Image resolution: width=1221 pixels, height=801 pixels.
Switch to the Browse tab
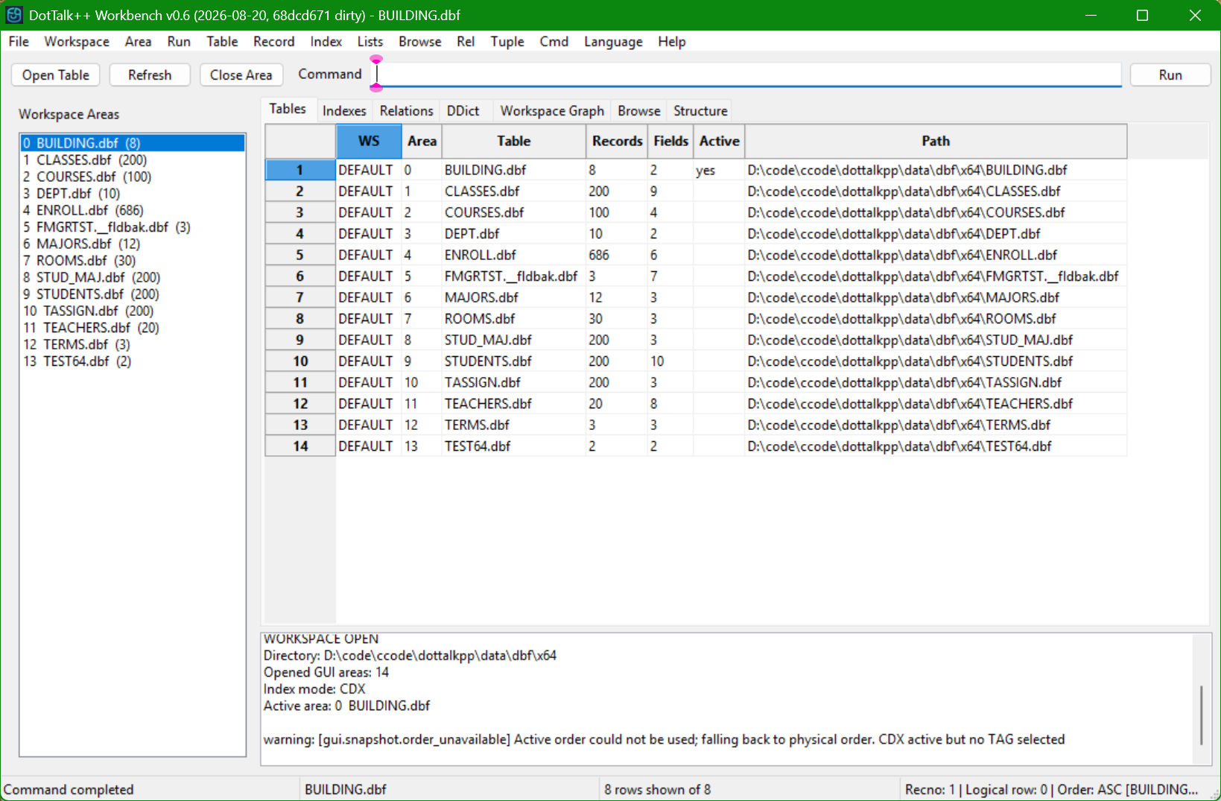click(638, 111)
